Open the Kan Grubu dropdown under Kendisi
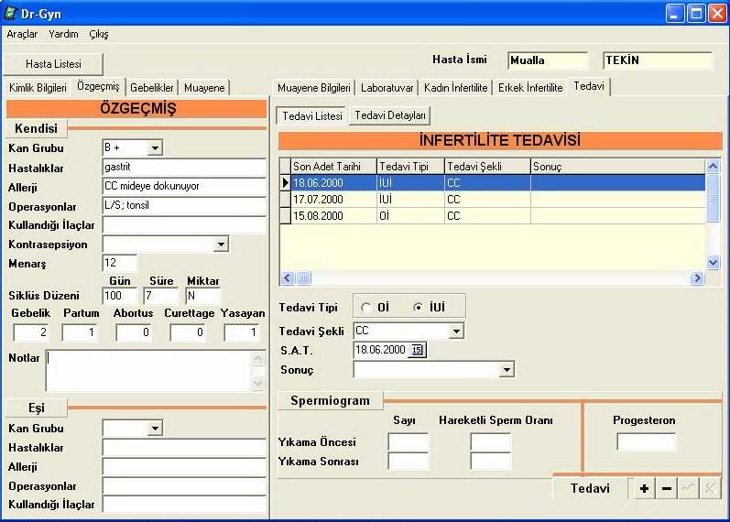730x522 pixels. tap(155, 147)
